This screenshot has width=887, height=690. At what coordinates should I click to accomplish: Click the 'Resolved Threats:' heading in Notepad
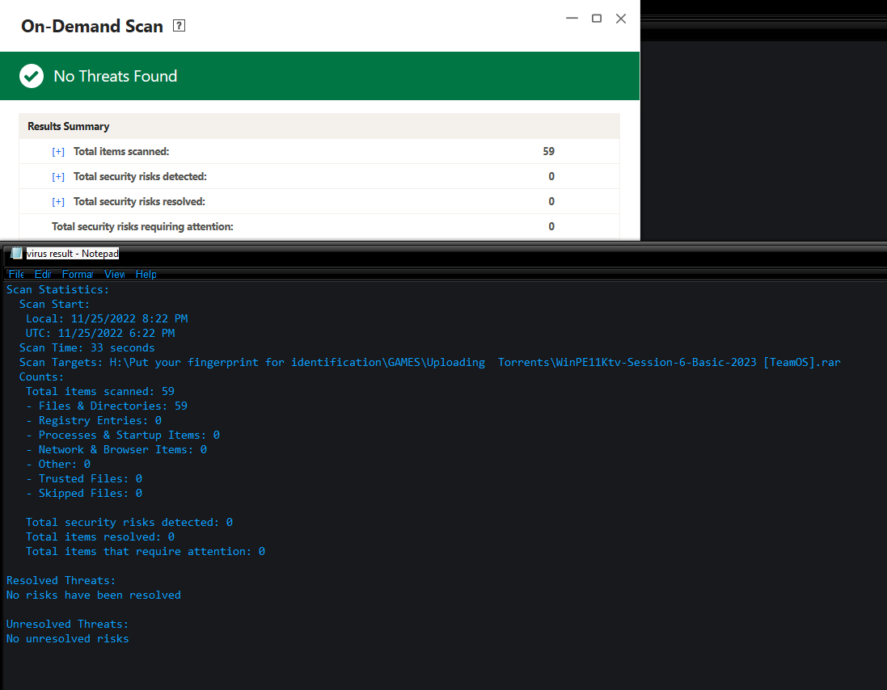pyautogui.click(x=61, y=580)
